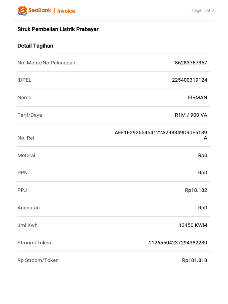This screenshot has width=228, height=304.
Task: Select the token number 11265504237294382280
Action: click(x=178, y=243)
